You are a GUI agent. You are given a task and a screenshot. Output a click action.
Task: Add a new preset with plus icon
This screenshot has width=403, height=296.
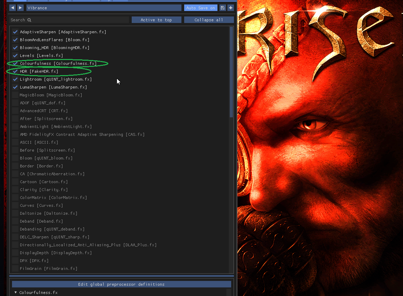pos(231,8)
